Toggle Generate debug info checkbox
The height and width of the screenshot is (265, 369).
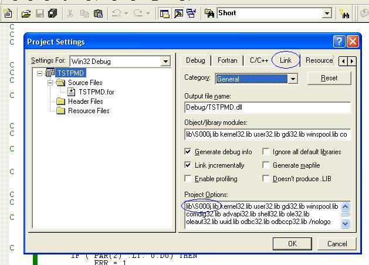pos(188,152)
